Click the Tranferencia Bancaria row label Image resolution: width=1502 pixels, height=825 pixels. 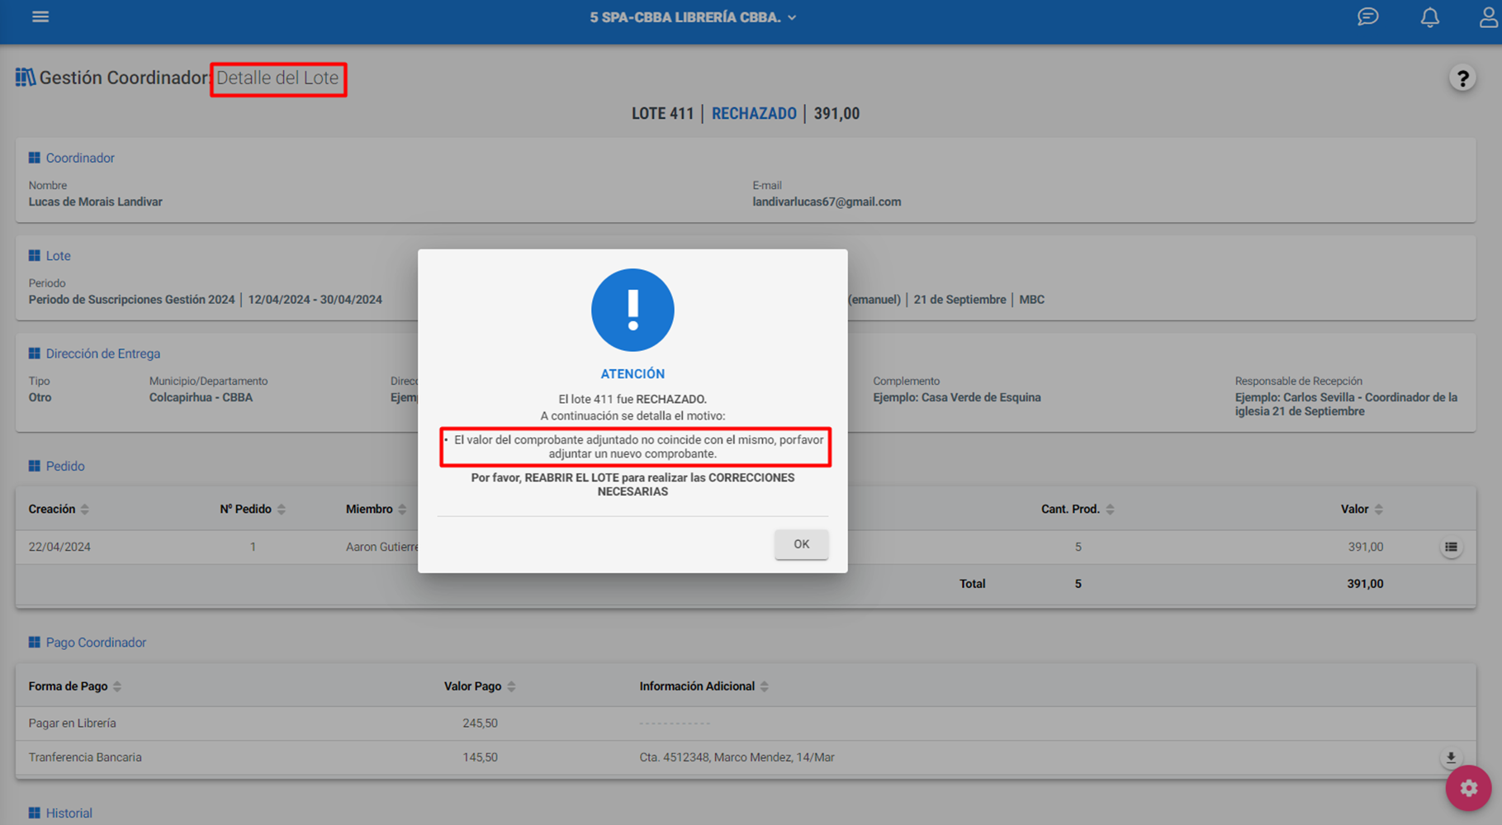click(x=85, y=757)
